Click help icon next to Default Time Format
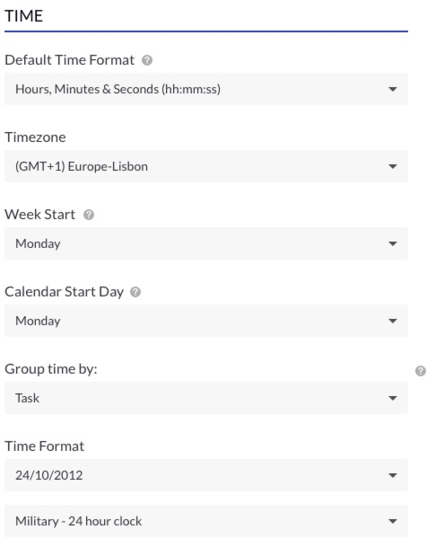The width and height of the screenshot is (435, 547). coord(147,60)
